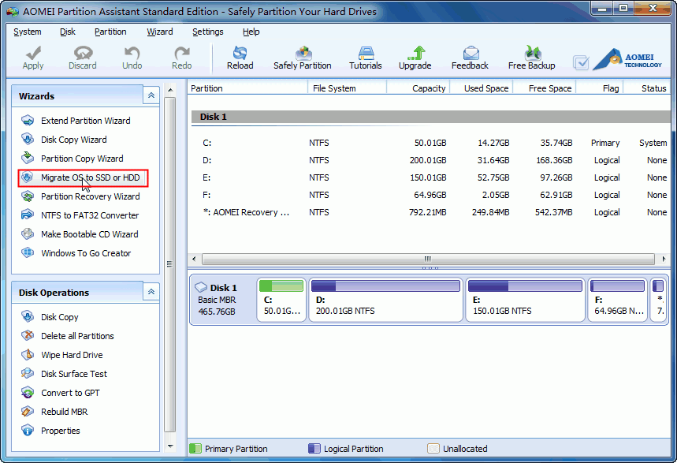Click the Windows To Go Creator icon
Image resolution: width=677 pixels, height=463 pixels.
28,252
